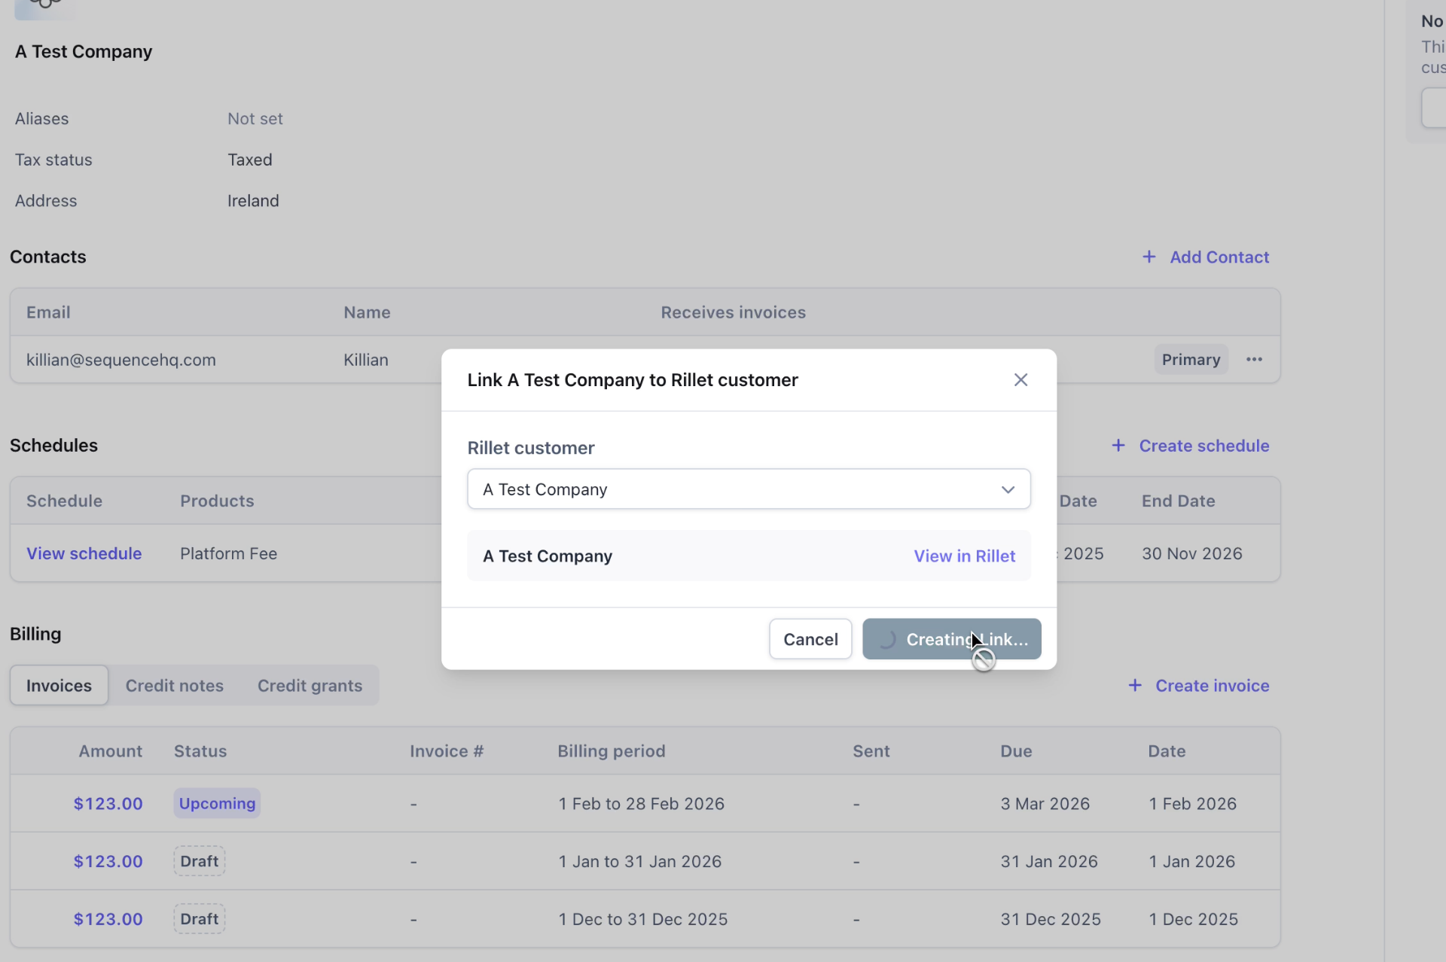Open the Rillet customer selector showing A Test Company
The height and width of the screenshot is (962, 1446).
click(x=749, y=489)
